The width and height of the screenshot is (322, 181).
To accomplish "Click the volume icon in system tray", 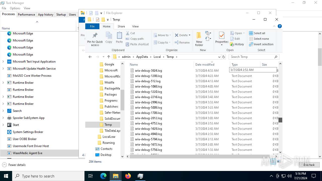I will click(x=289, y=176).
